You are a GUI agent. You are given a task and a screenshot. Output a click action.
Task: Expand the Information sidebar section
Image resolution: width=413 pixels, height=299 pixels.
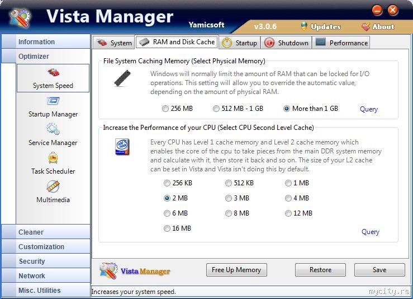point(46,41)
